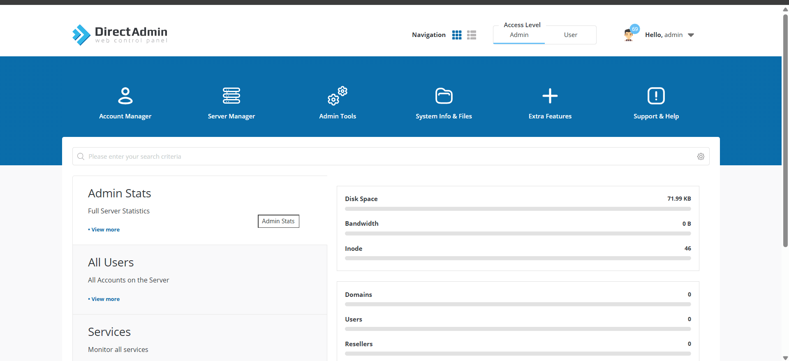The width and height of the screenshot is (789, 361).
Task: Open the Server Manager icon menu
Action: (x=231, y=96)
